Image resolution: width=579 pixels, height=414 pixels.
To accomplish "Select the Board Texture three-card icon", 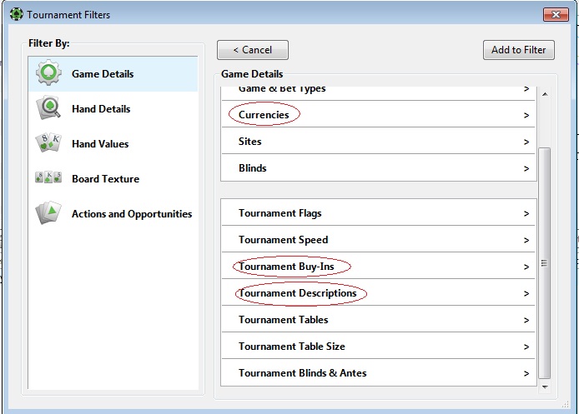I will coord(48,177).
